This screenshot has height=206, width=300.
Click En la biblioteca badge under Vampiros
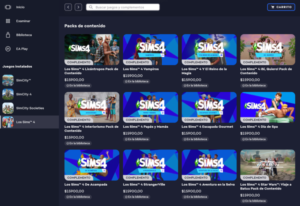136,81
